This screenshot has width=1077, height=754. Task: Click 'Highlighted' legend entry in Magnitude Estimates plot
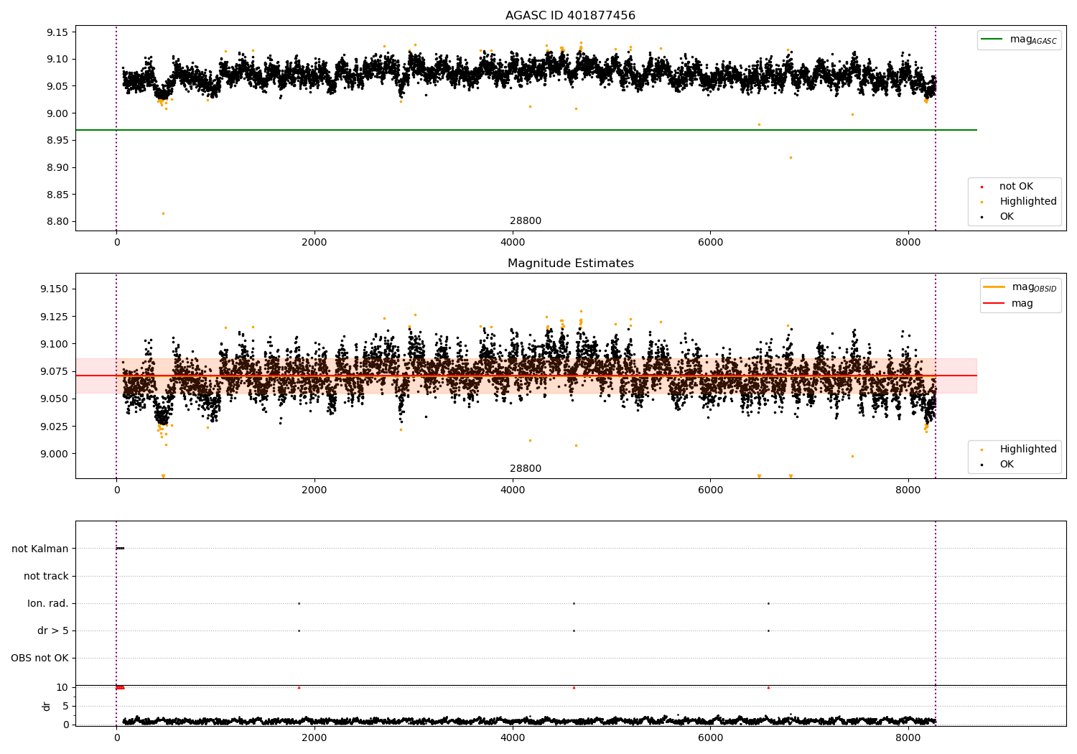pyautogui.click(x=1027, y=450)
